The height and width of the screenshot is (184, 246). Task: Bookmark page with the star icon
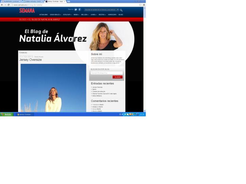[140, 5]
